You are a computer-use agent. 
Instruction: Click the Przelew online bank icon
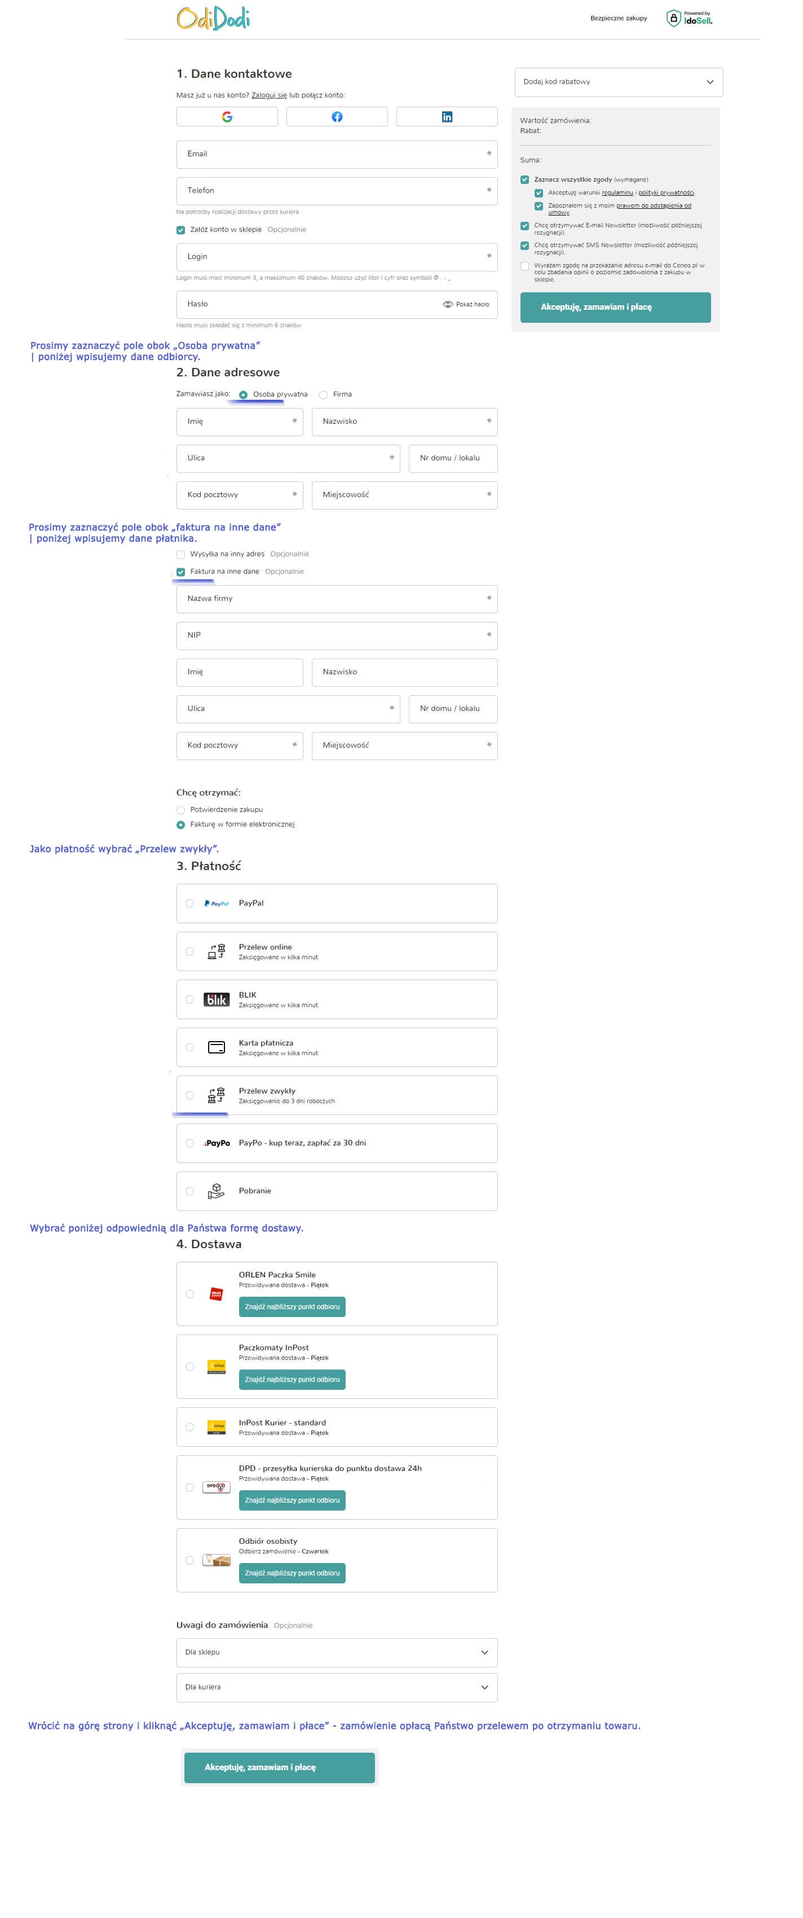pyautogui.click(x=217, y=951)
